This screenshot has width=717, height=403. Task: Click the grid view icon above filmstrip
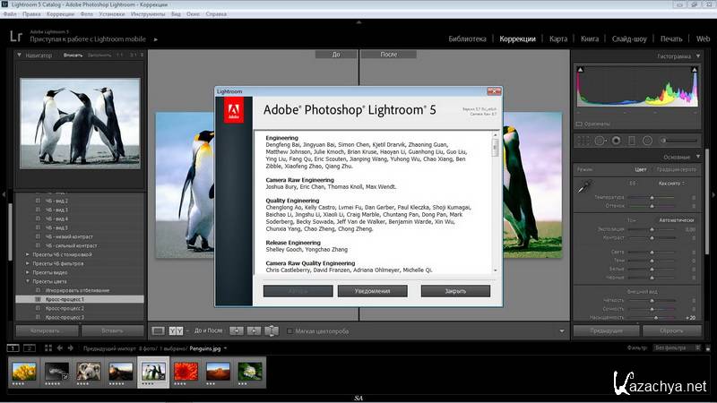click(x=48, y=347)
